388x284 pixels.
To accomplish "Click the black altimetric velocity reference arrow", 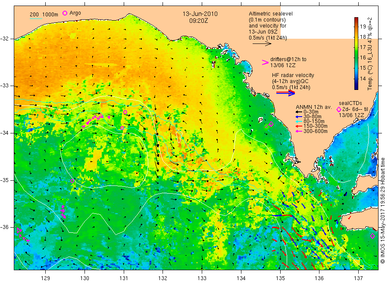I will [x=262, y=44].
